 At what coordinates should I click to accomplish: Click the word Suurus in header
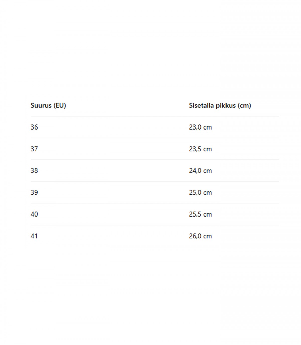tap(41, 105)
